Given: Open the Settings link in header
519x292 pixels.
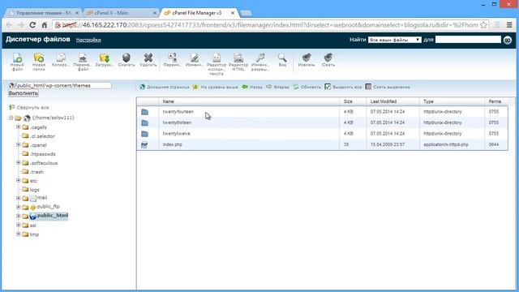Looking at the screenshot, I should pyautogui.click(x=88, y=40).
